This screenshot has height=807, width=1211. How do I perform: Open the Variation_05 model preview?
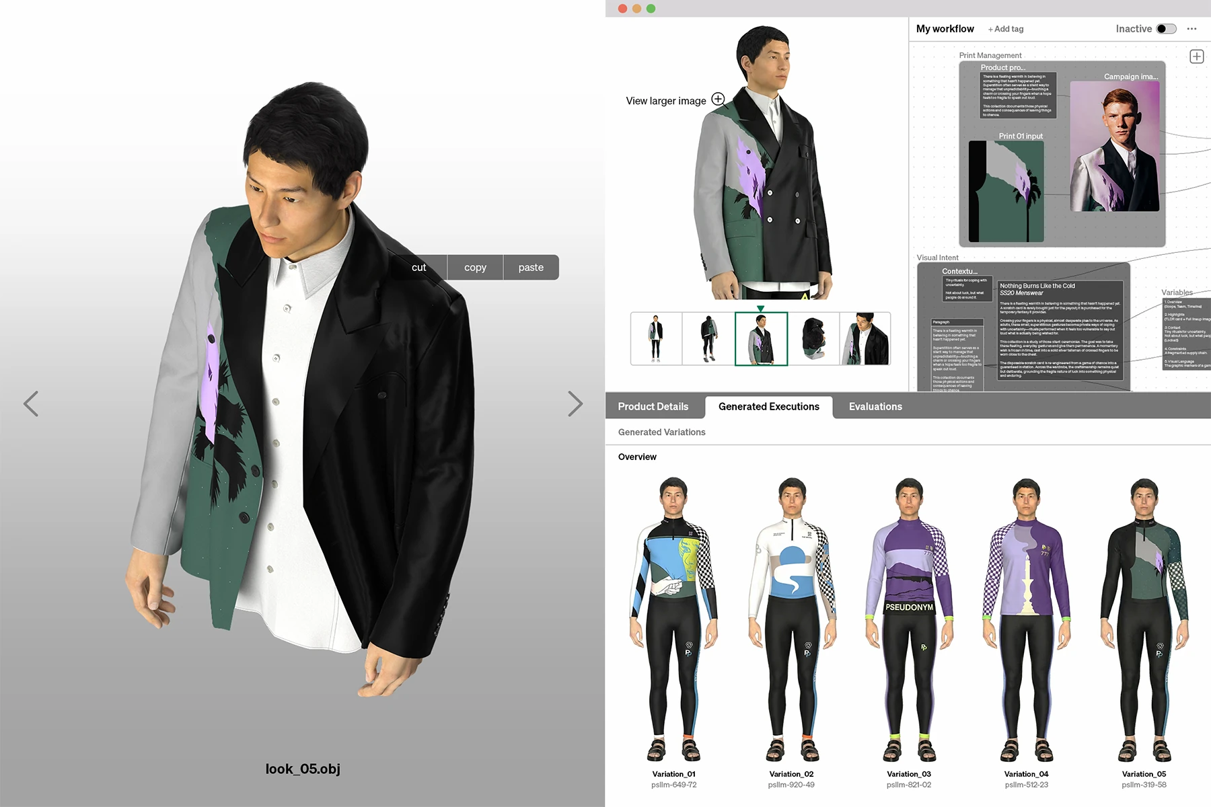pos(1144,619)
